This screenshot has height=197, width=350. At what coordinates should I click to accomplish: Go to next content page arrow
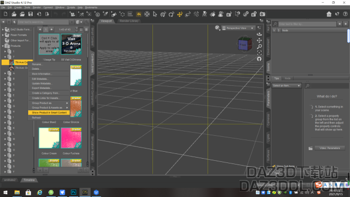coord(52,29)
